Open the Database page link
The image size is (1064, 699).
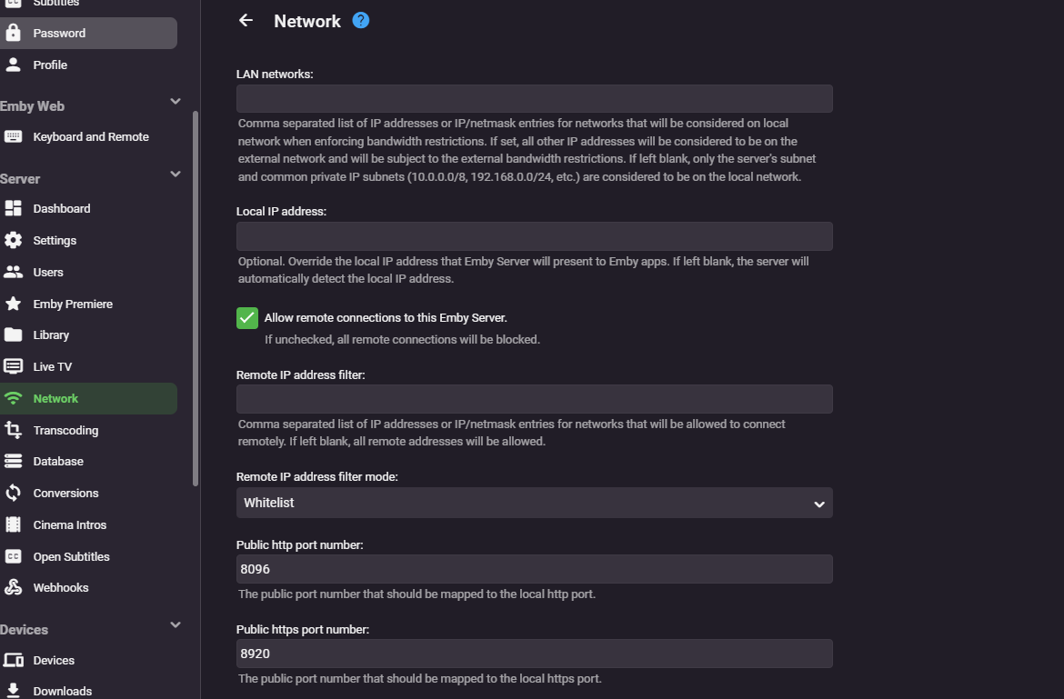click(x=58, y=461)
